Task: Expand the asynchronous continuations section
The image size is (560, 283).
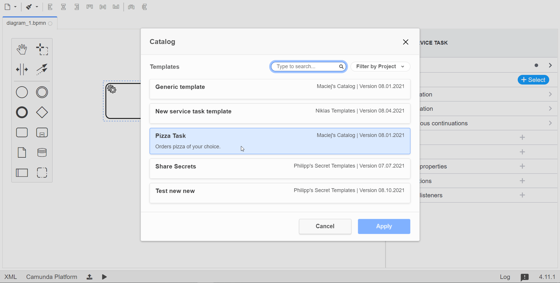Action: [550, 123]
